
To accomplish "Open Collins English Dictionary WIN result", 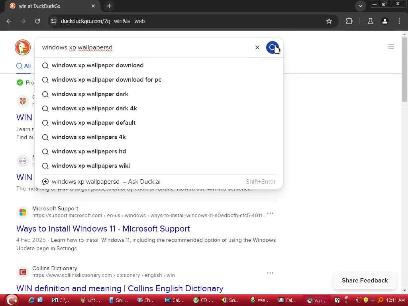I will tap(120, 288).
